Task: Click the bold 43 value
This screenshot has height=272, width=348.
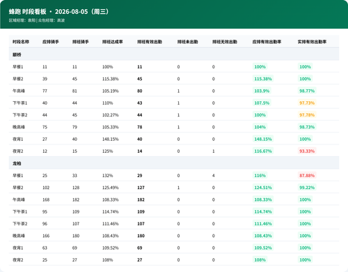Action: 140,103
